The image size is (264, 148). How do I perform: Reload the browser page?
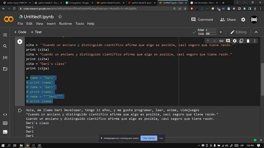(x=14, y=9)
